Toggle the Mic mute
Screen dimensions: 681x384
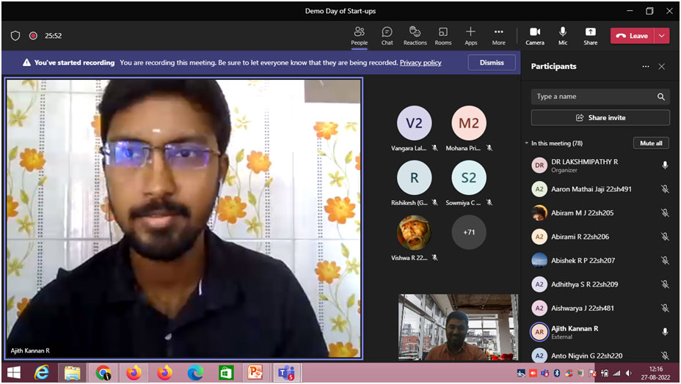pos(563,34)
